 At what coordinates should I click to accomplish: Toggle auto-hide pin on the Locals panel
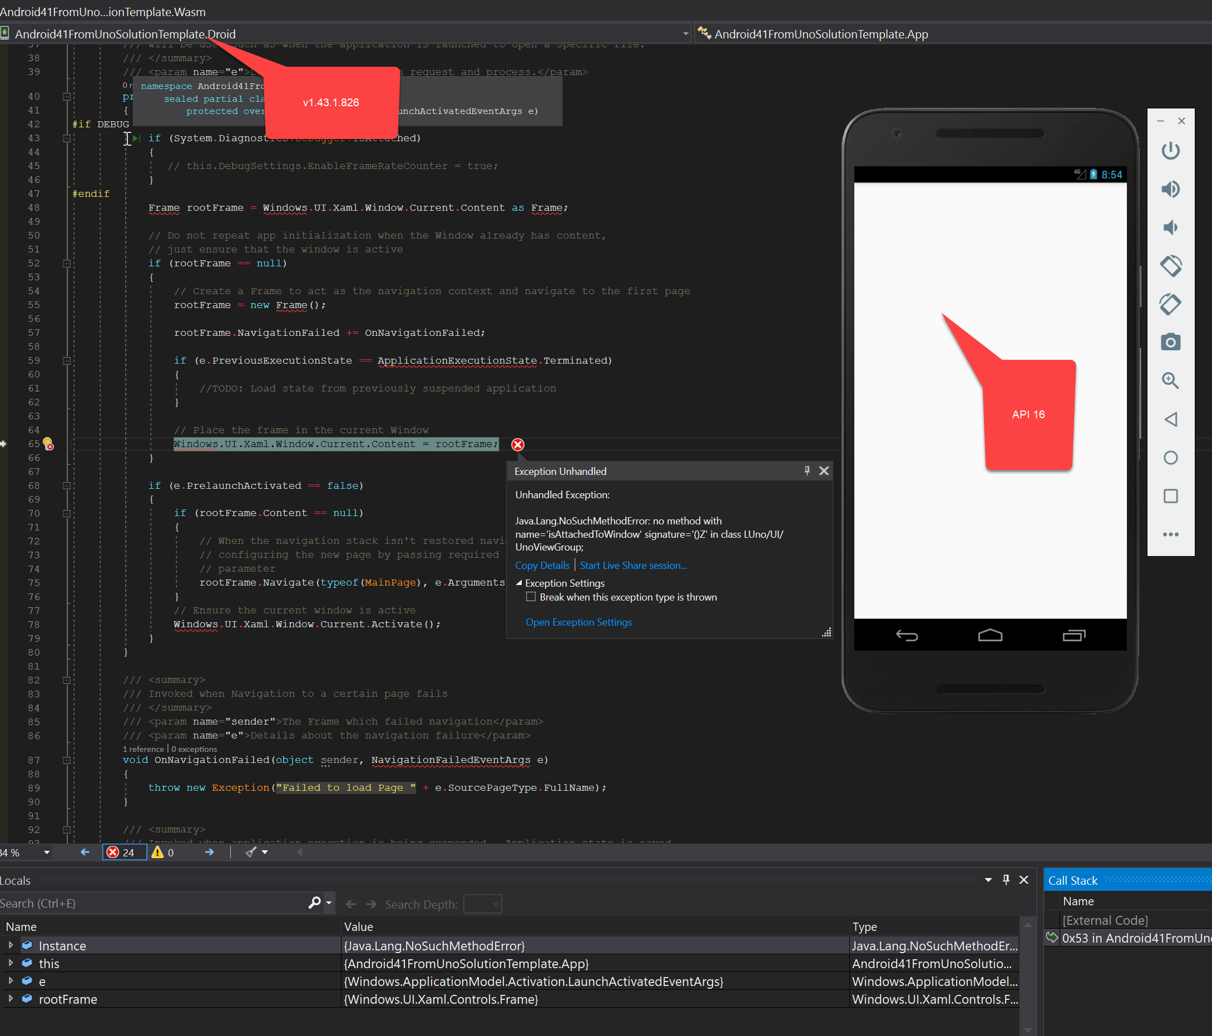[1006, 879]
